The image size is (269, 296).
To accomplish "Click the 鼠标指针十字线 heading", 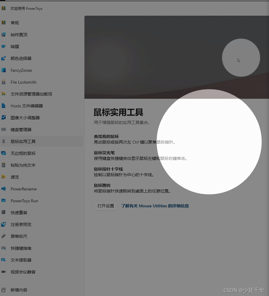I will (108, 169).
